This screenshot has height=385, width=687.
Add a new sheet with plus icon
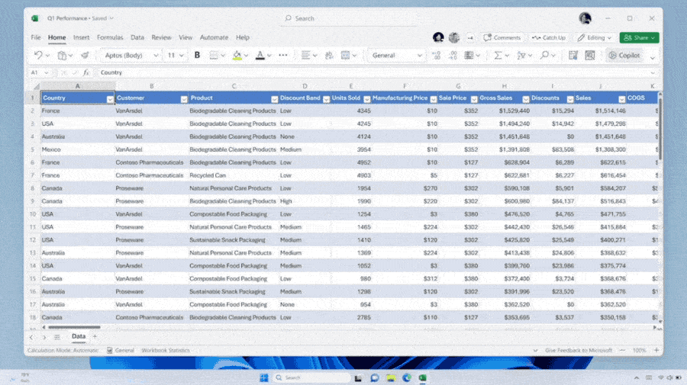(x=95, y=336)
